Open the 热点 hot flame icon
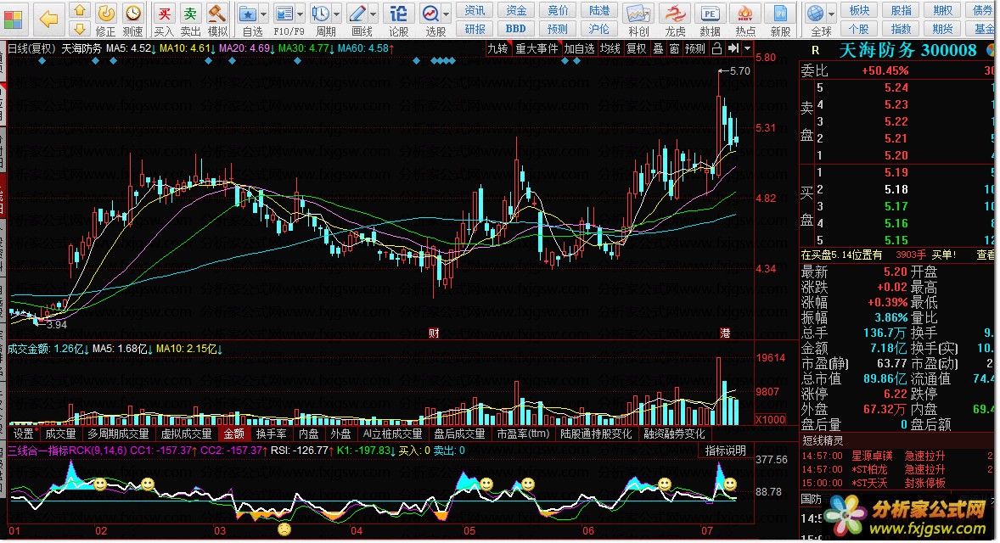 tap(744, 14)
